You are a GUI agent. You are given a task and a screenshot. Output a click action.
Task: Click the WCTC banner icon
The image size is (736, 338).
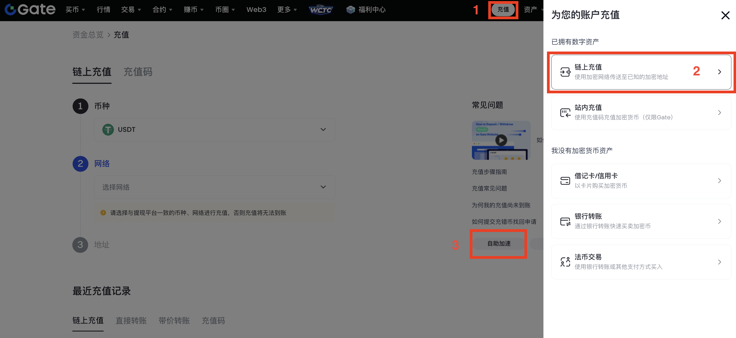click(x=321, y=10)
